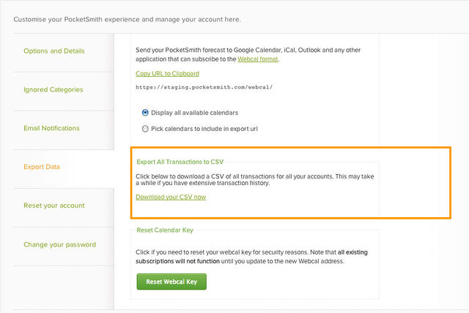Viewport: 469px width, 313px height.
Task: Click the Customise your PocketSmith experience header text
Action: (127, 19)
